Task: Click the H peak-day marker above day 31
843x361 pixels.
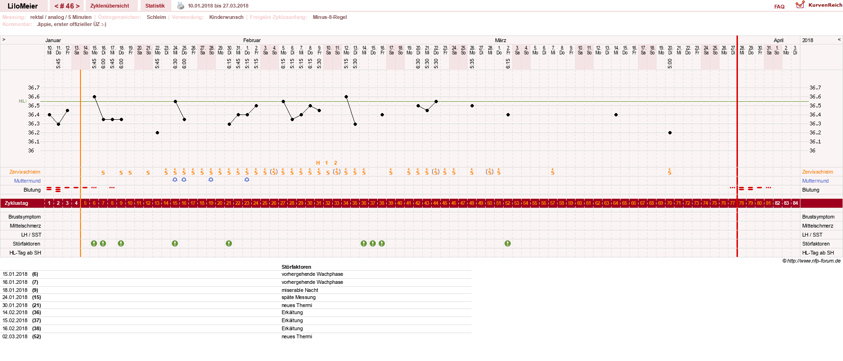Action: (x=318, y=163)
